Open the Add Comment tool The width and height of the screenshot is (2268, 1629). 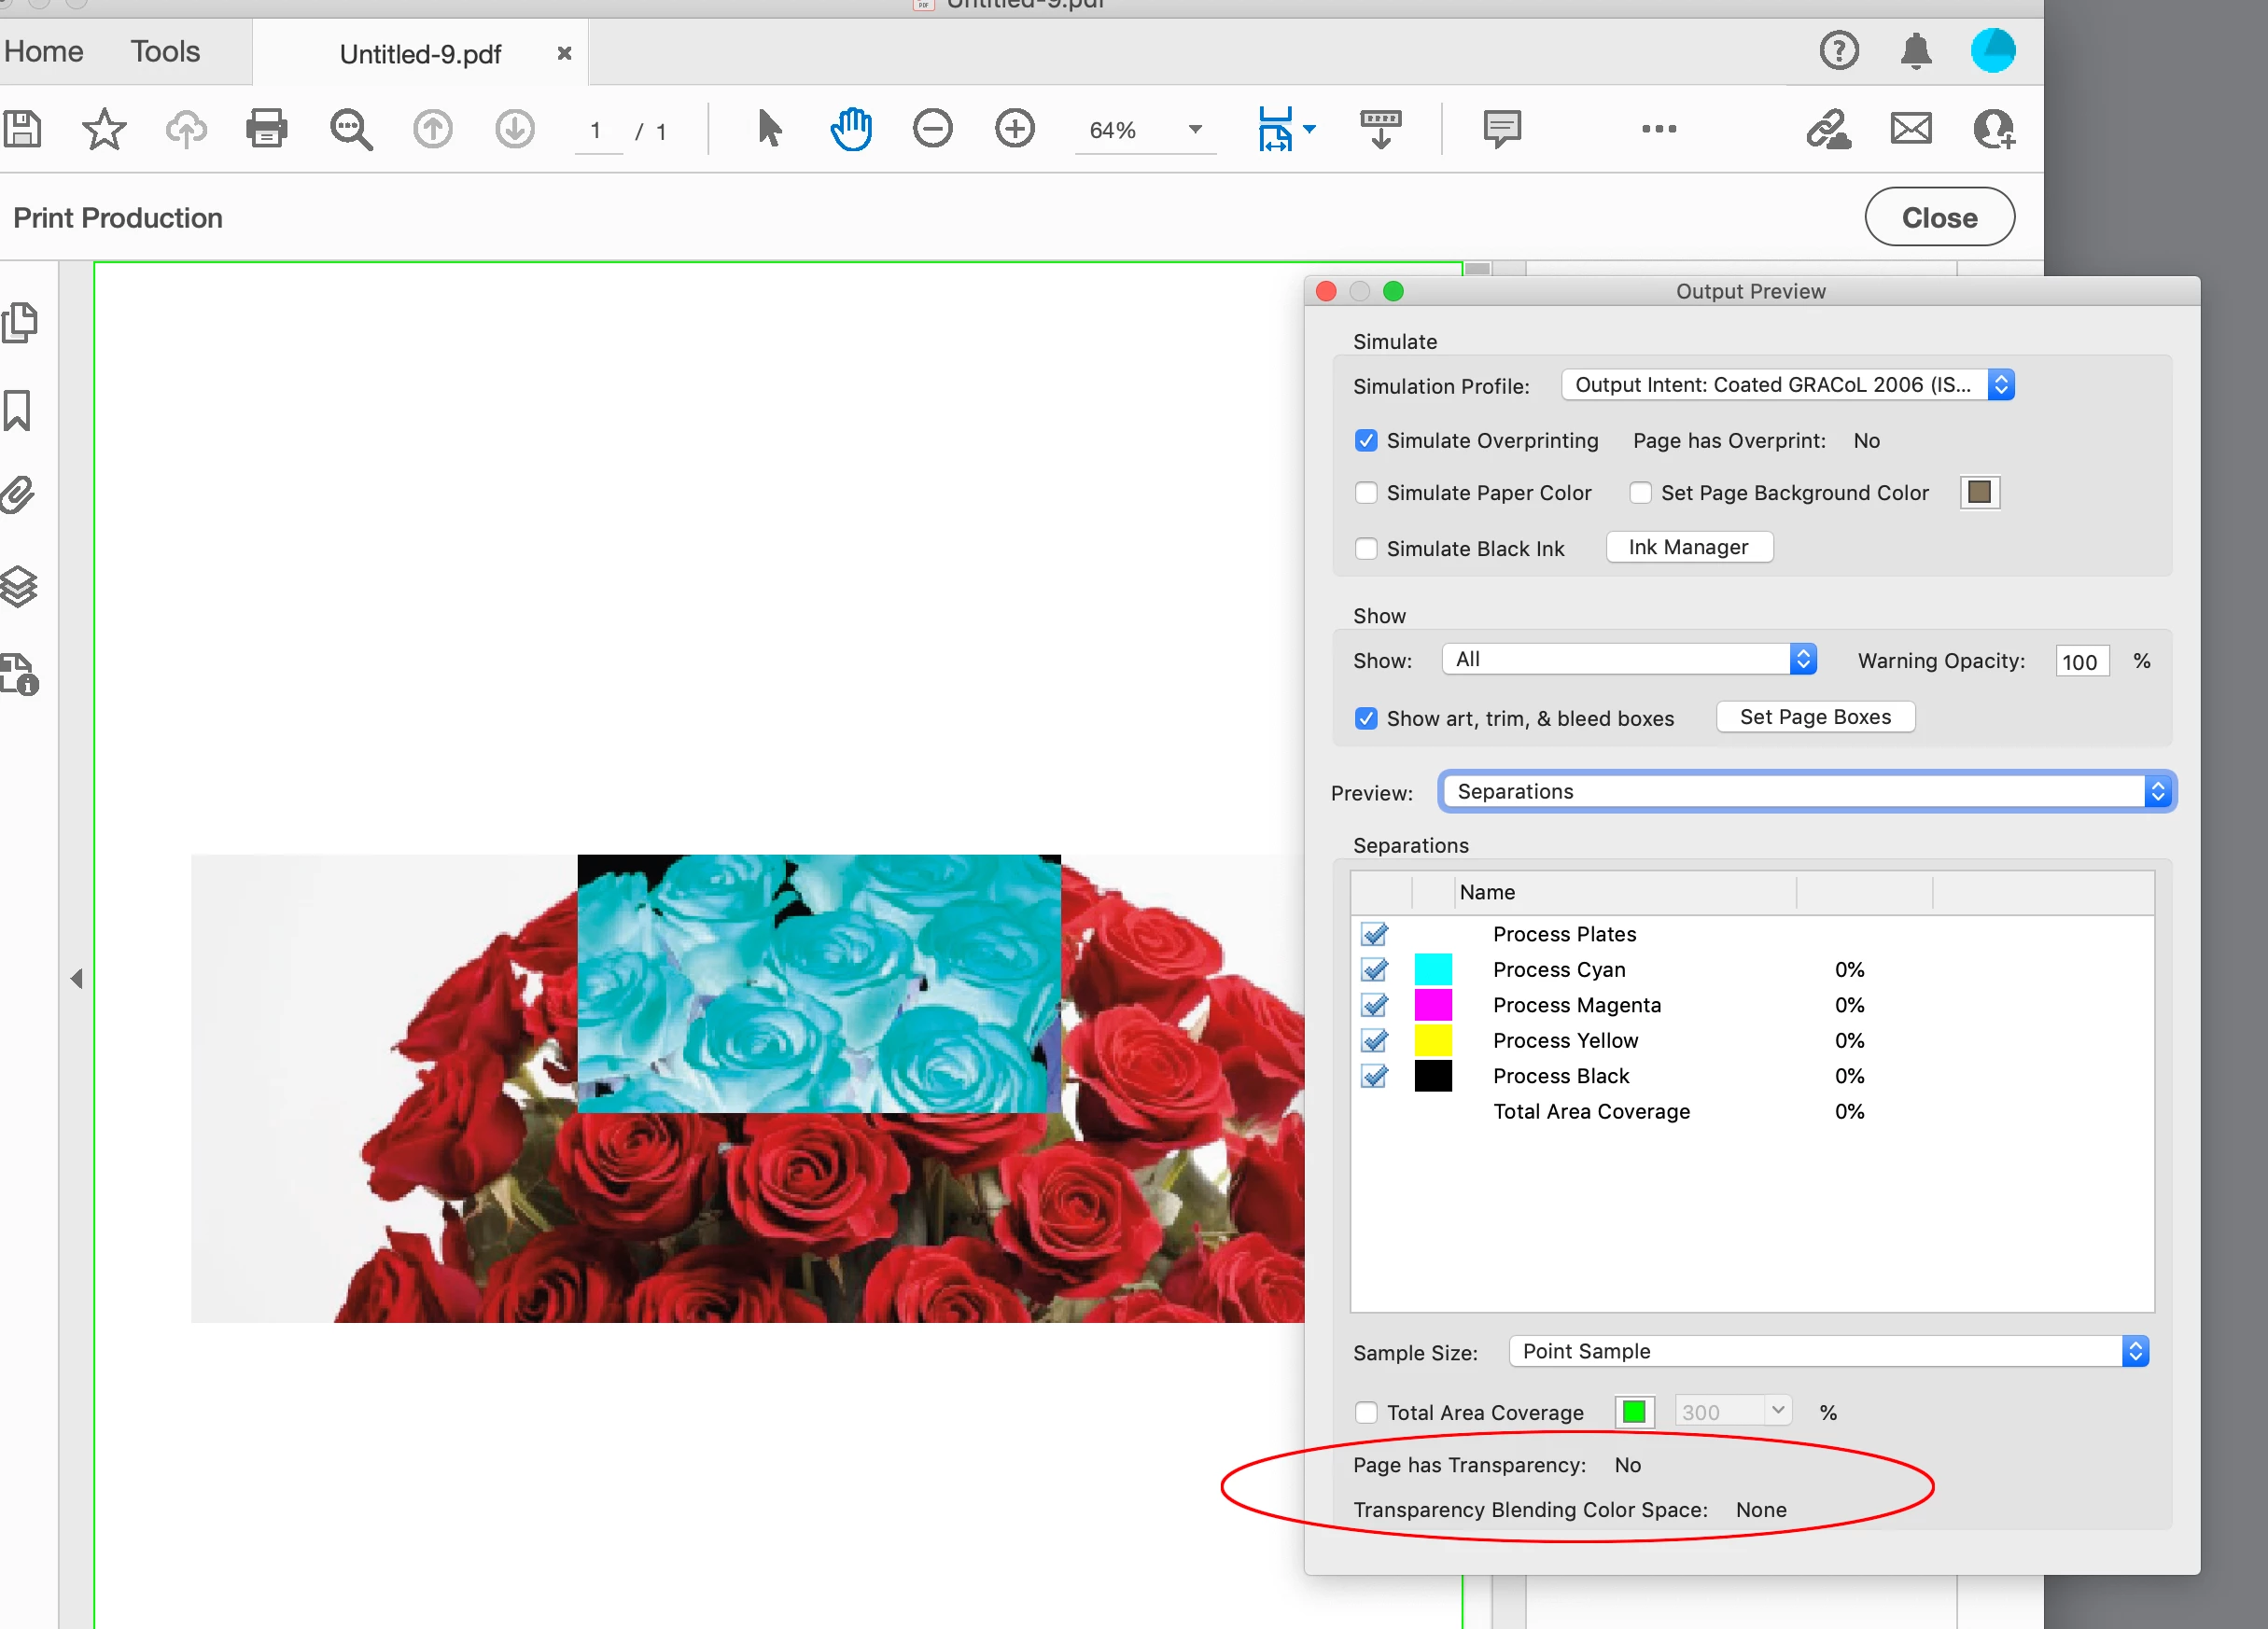click(x=1501, y=129)
